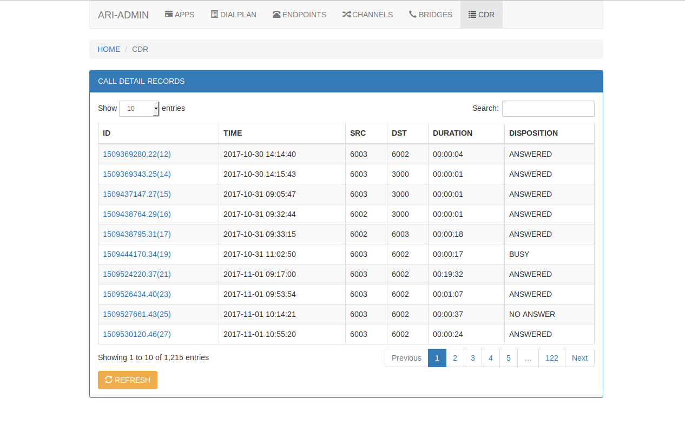Open the Apps nav item
Screen dimensions: 685x445
180,15
